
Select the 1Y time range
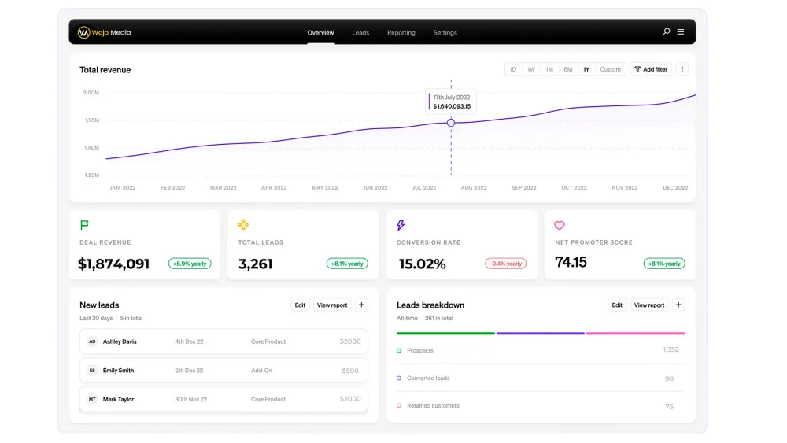(586, 69)
